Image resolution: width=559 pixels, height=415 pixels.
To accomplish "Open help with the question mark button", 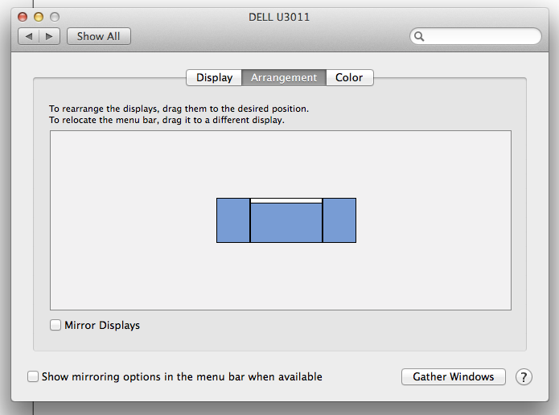I will tap(524, 377).
